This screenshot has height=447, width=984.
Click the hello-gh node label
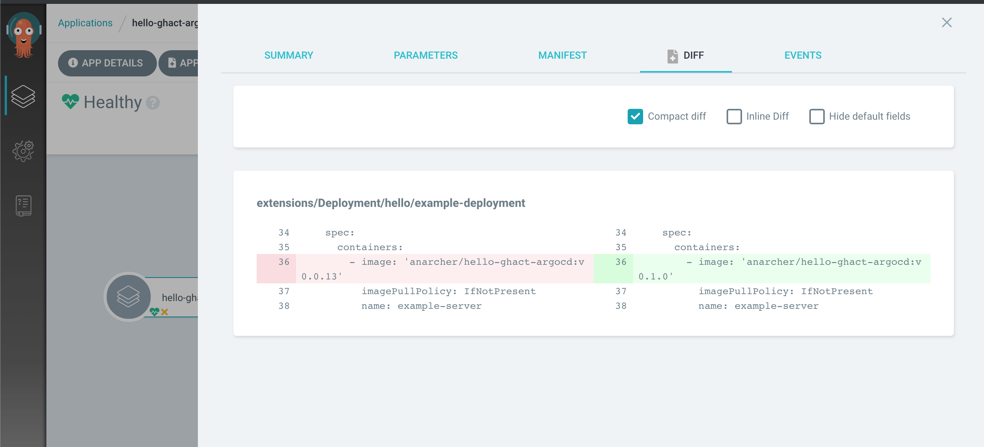[180, 298]
